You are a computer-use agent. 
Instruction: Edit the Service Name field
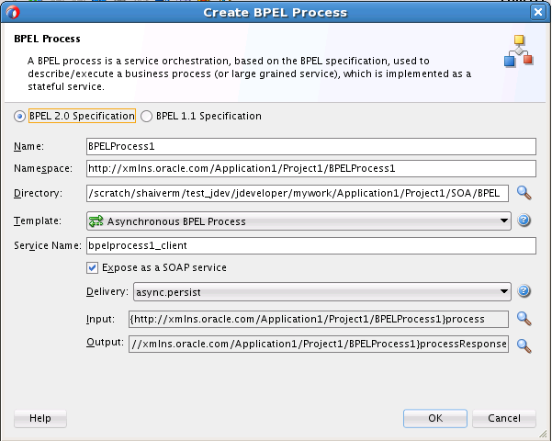[x=311, y=245]
